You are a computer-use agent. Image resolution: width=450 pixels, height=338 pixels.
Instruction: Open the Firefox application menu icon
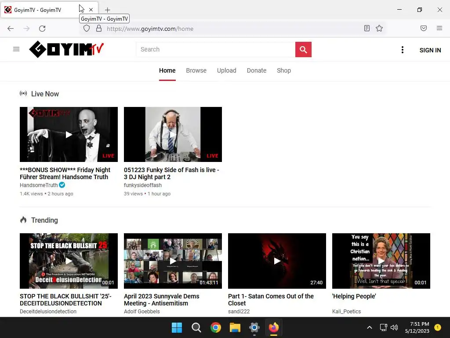click(x=439, y=28)
